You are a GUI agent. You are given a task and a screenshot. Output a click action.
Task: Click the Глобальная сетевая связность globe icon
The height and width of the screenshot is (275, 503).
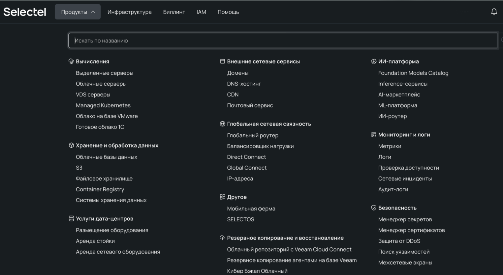(x=222, y=124)
